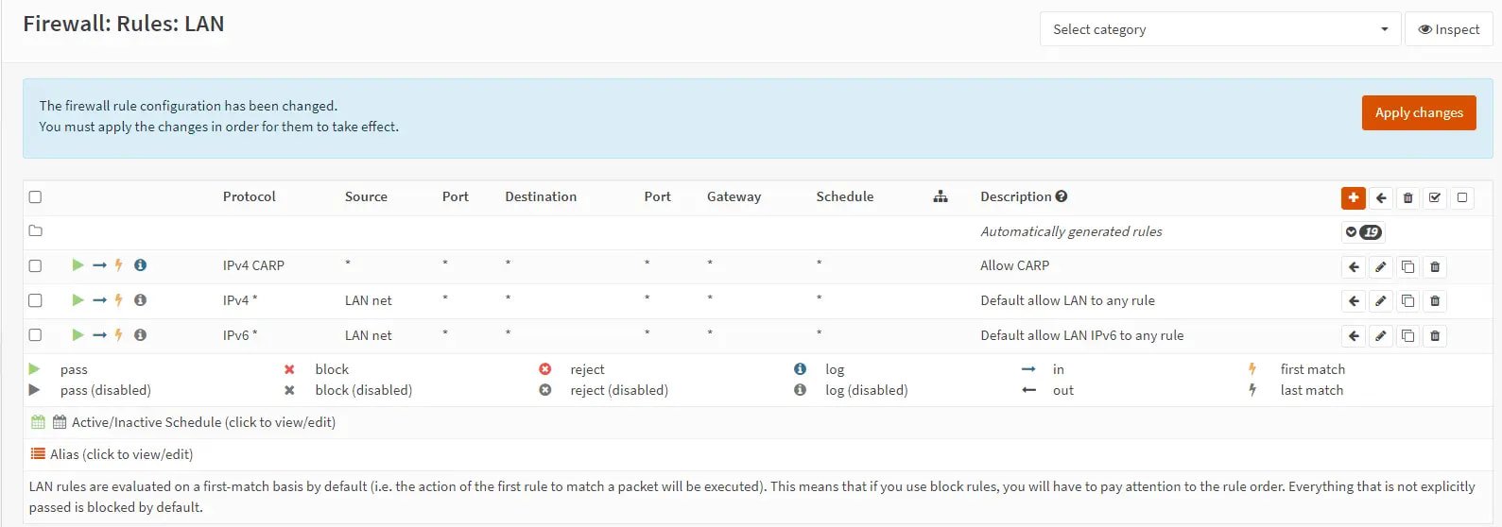Delete the Allow CARP rule

(1435, 267)
